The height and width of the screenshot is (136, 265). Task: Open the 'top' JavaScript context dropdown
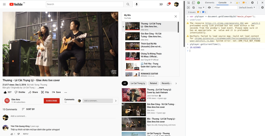point(201,7)
